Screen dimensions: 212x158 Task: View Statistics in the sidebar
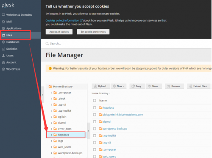click(12, 49)
